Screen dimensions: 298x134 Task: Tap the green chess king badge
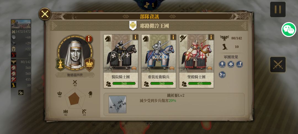click(60, 65)
